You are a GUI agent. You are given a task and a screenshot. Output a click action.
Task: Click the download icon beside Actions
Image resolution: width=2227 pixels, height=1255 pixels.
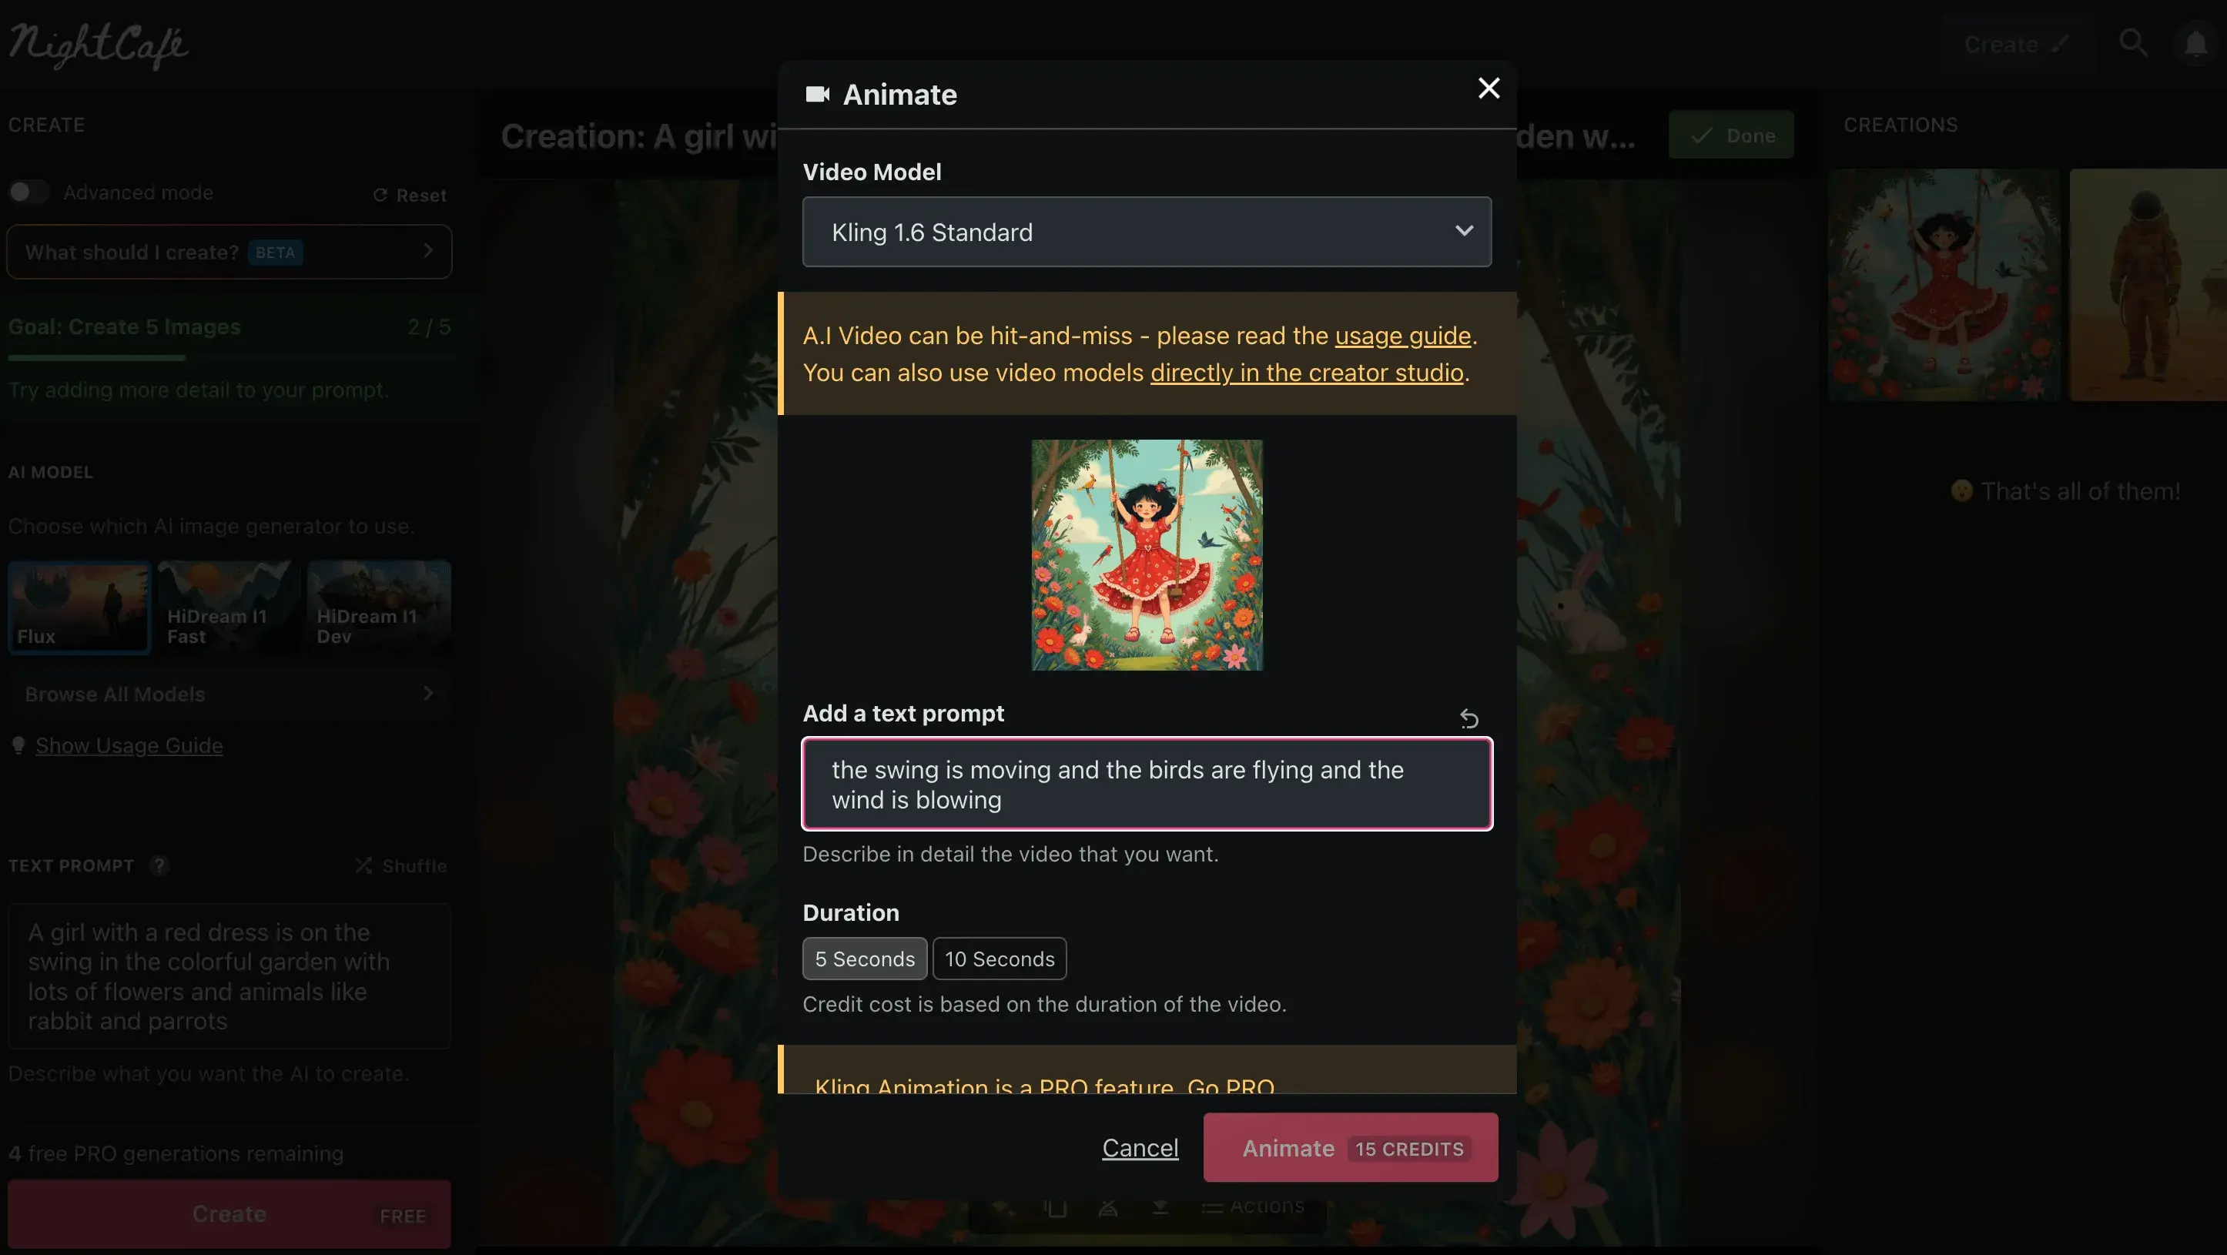pos(1160,1206)
